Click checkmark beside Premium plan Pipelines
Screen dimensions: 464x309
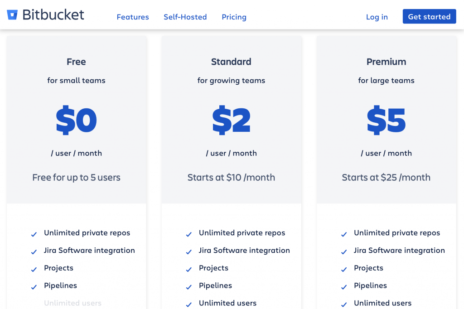(x=344, y=287)
